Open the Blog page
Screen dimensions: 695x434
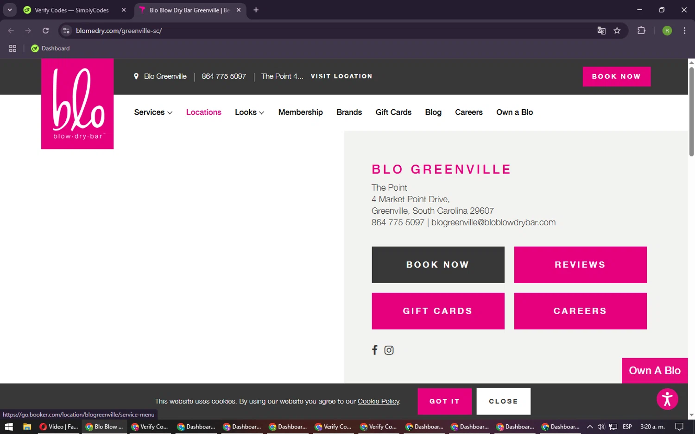coord(433,112)
